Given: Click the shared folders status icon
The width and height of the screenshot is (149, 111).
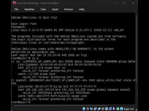Looking at the screenshot, I should (103, 109).
